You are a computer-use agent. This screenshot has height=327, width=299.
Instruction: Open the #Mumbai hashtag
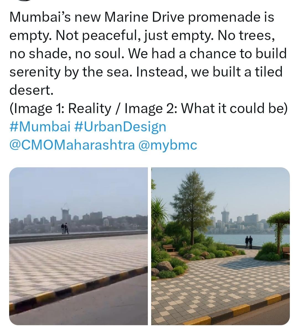(x=40, y=127)
